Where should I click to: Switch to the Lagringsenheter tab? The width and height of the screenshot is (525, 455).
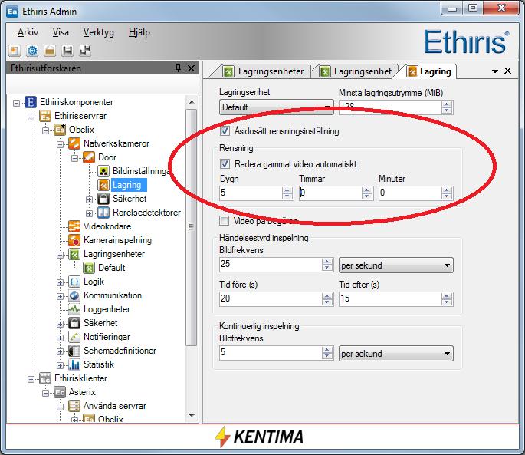(x=263, y=71)
